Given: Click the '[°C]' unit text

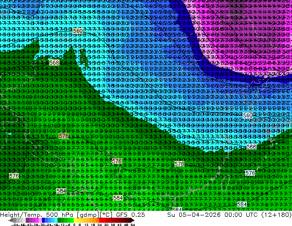Looking at the screenshot, I should (x=106, y=215).
